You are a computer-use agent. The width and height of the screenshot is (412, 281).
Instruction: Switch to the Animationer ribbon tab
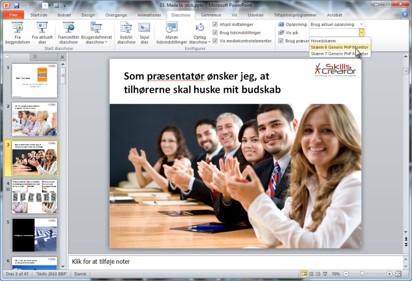click(149, 15)
